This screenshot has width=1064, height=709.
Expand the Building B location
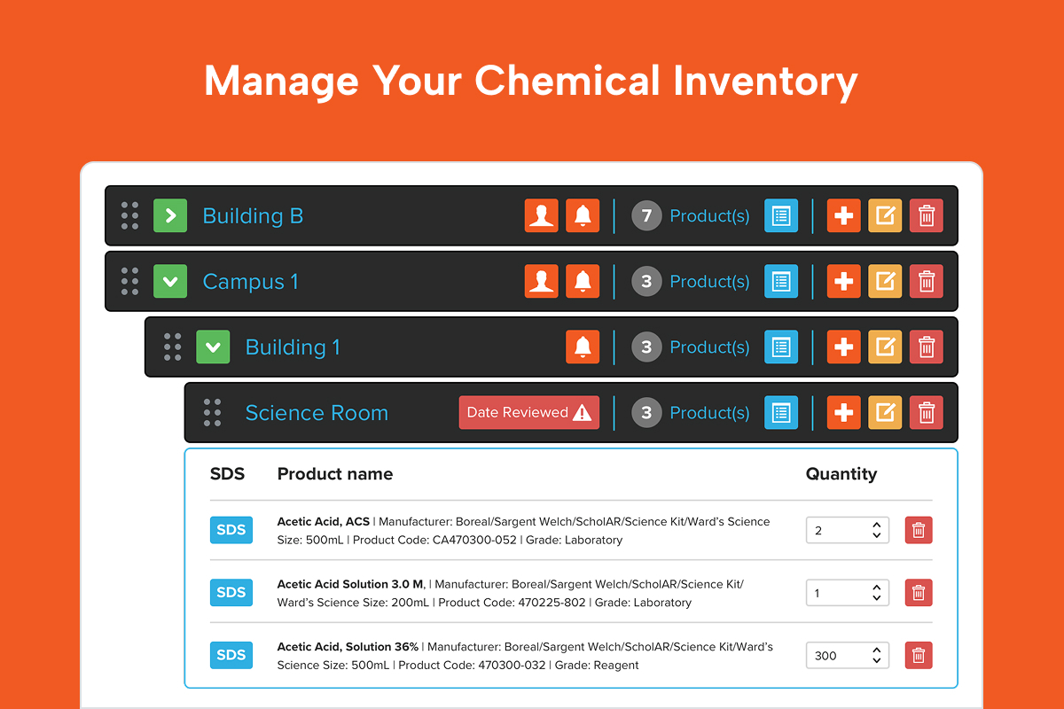(170, 215)
